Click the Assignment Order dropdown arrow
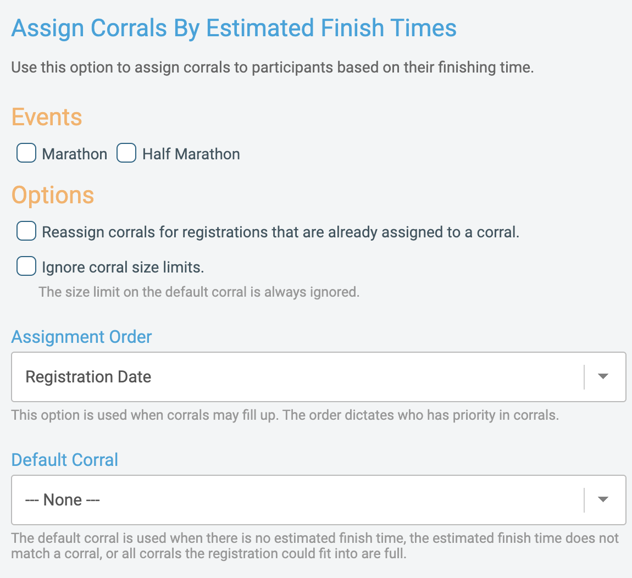 (603, 377)
